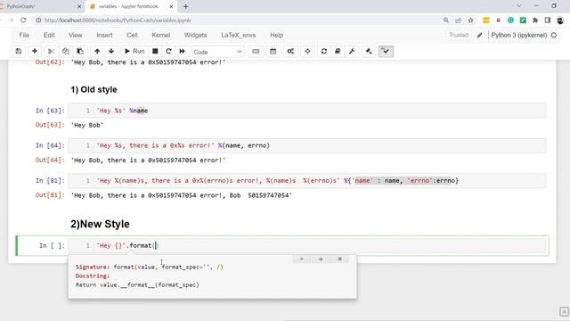Restart the kernel circular arrow icon
Screen dimensions: 570x321
click(168, 52)
